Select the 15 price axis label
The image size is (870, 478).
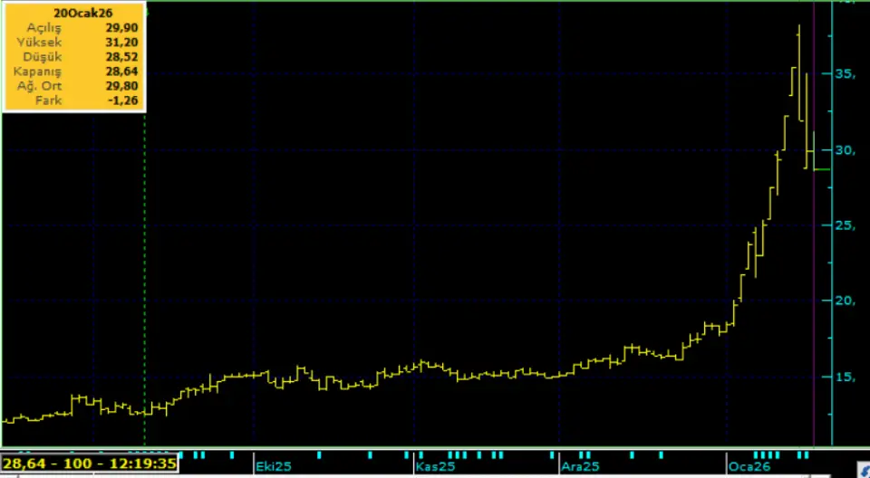tap(845, 377)
